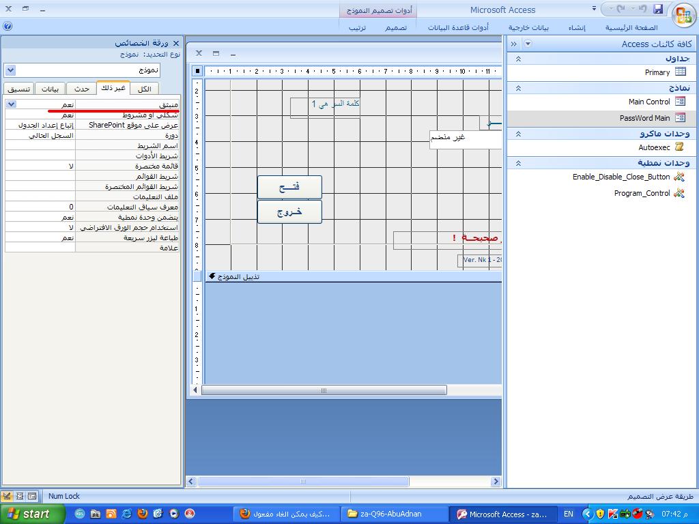The height and width of the screenshot is (524, 699).
Task: Select the Program_Control module icon
Action: pyautogui.click(x=679, y=193)
